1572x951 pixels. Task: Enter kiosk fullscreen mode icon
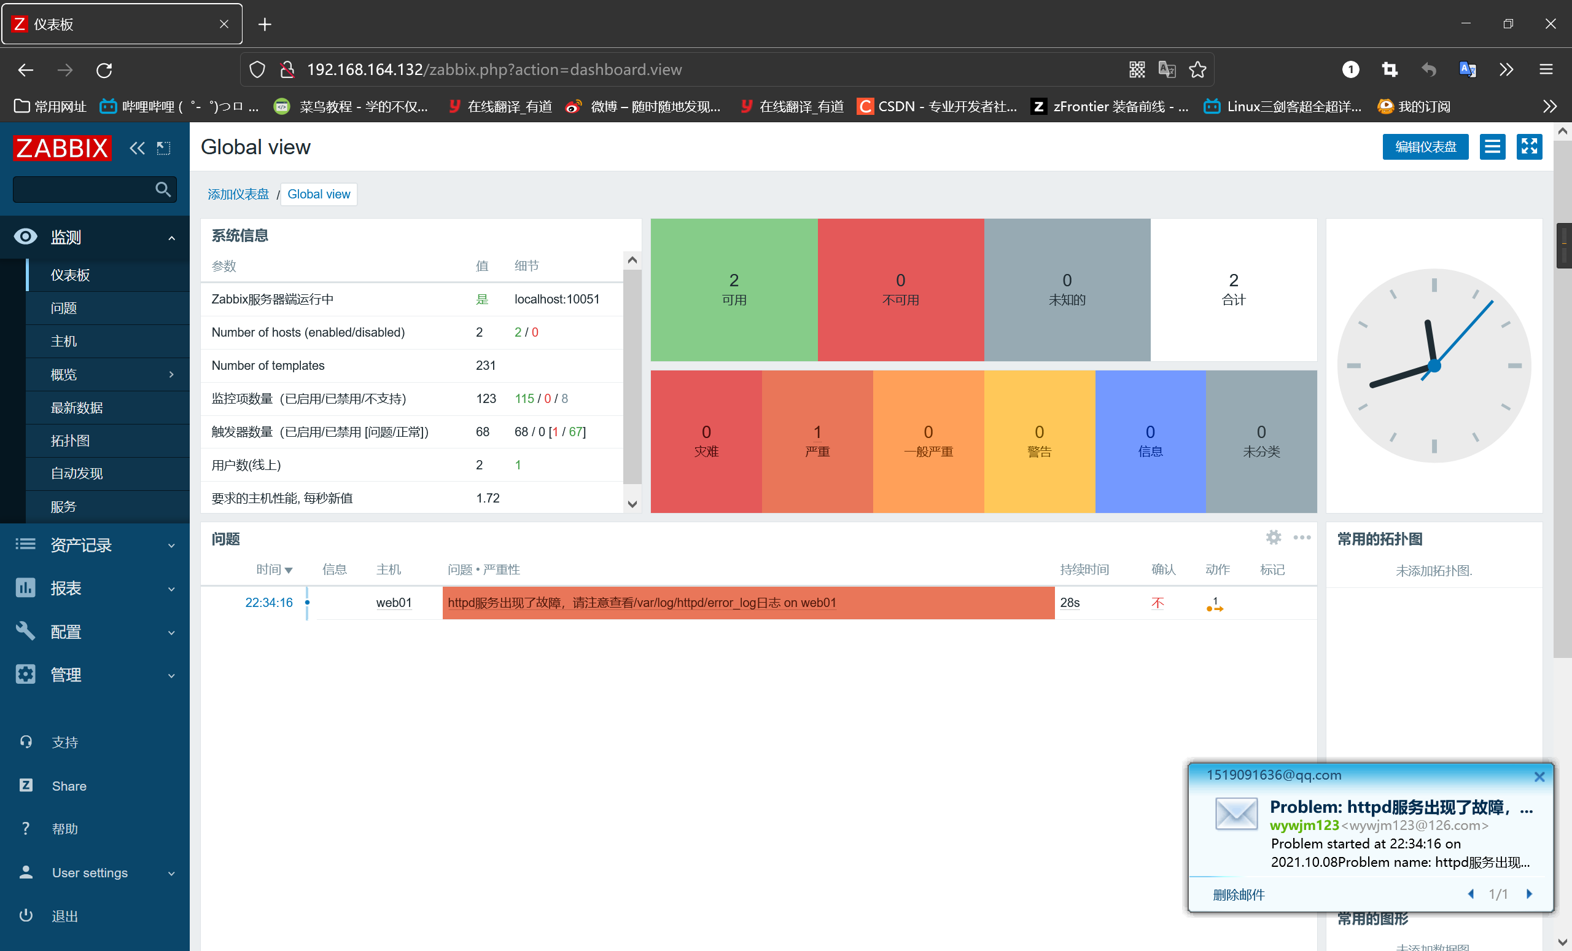1528,147
